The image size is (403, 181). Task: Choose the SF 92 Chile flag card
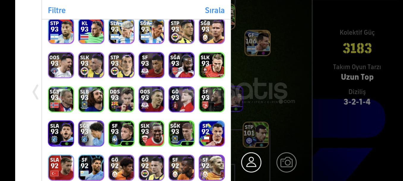point(212,134)
